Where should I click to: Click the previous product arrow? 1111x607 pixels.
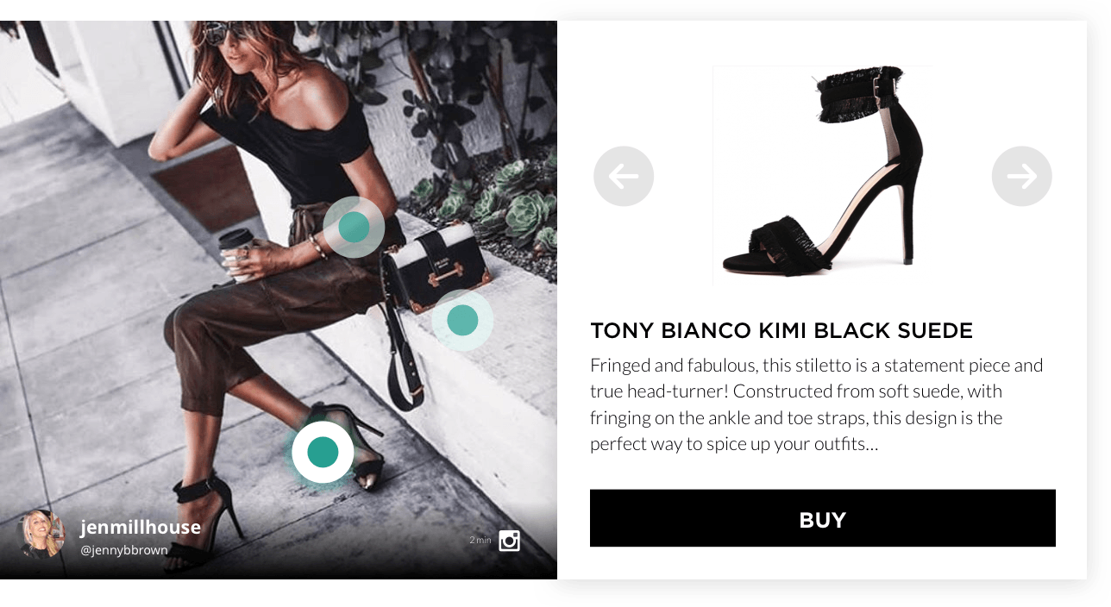(624, 176)
